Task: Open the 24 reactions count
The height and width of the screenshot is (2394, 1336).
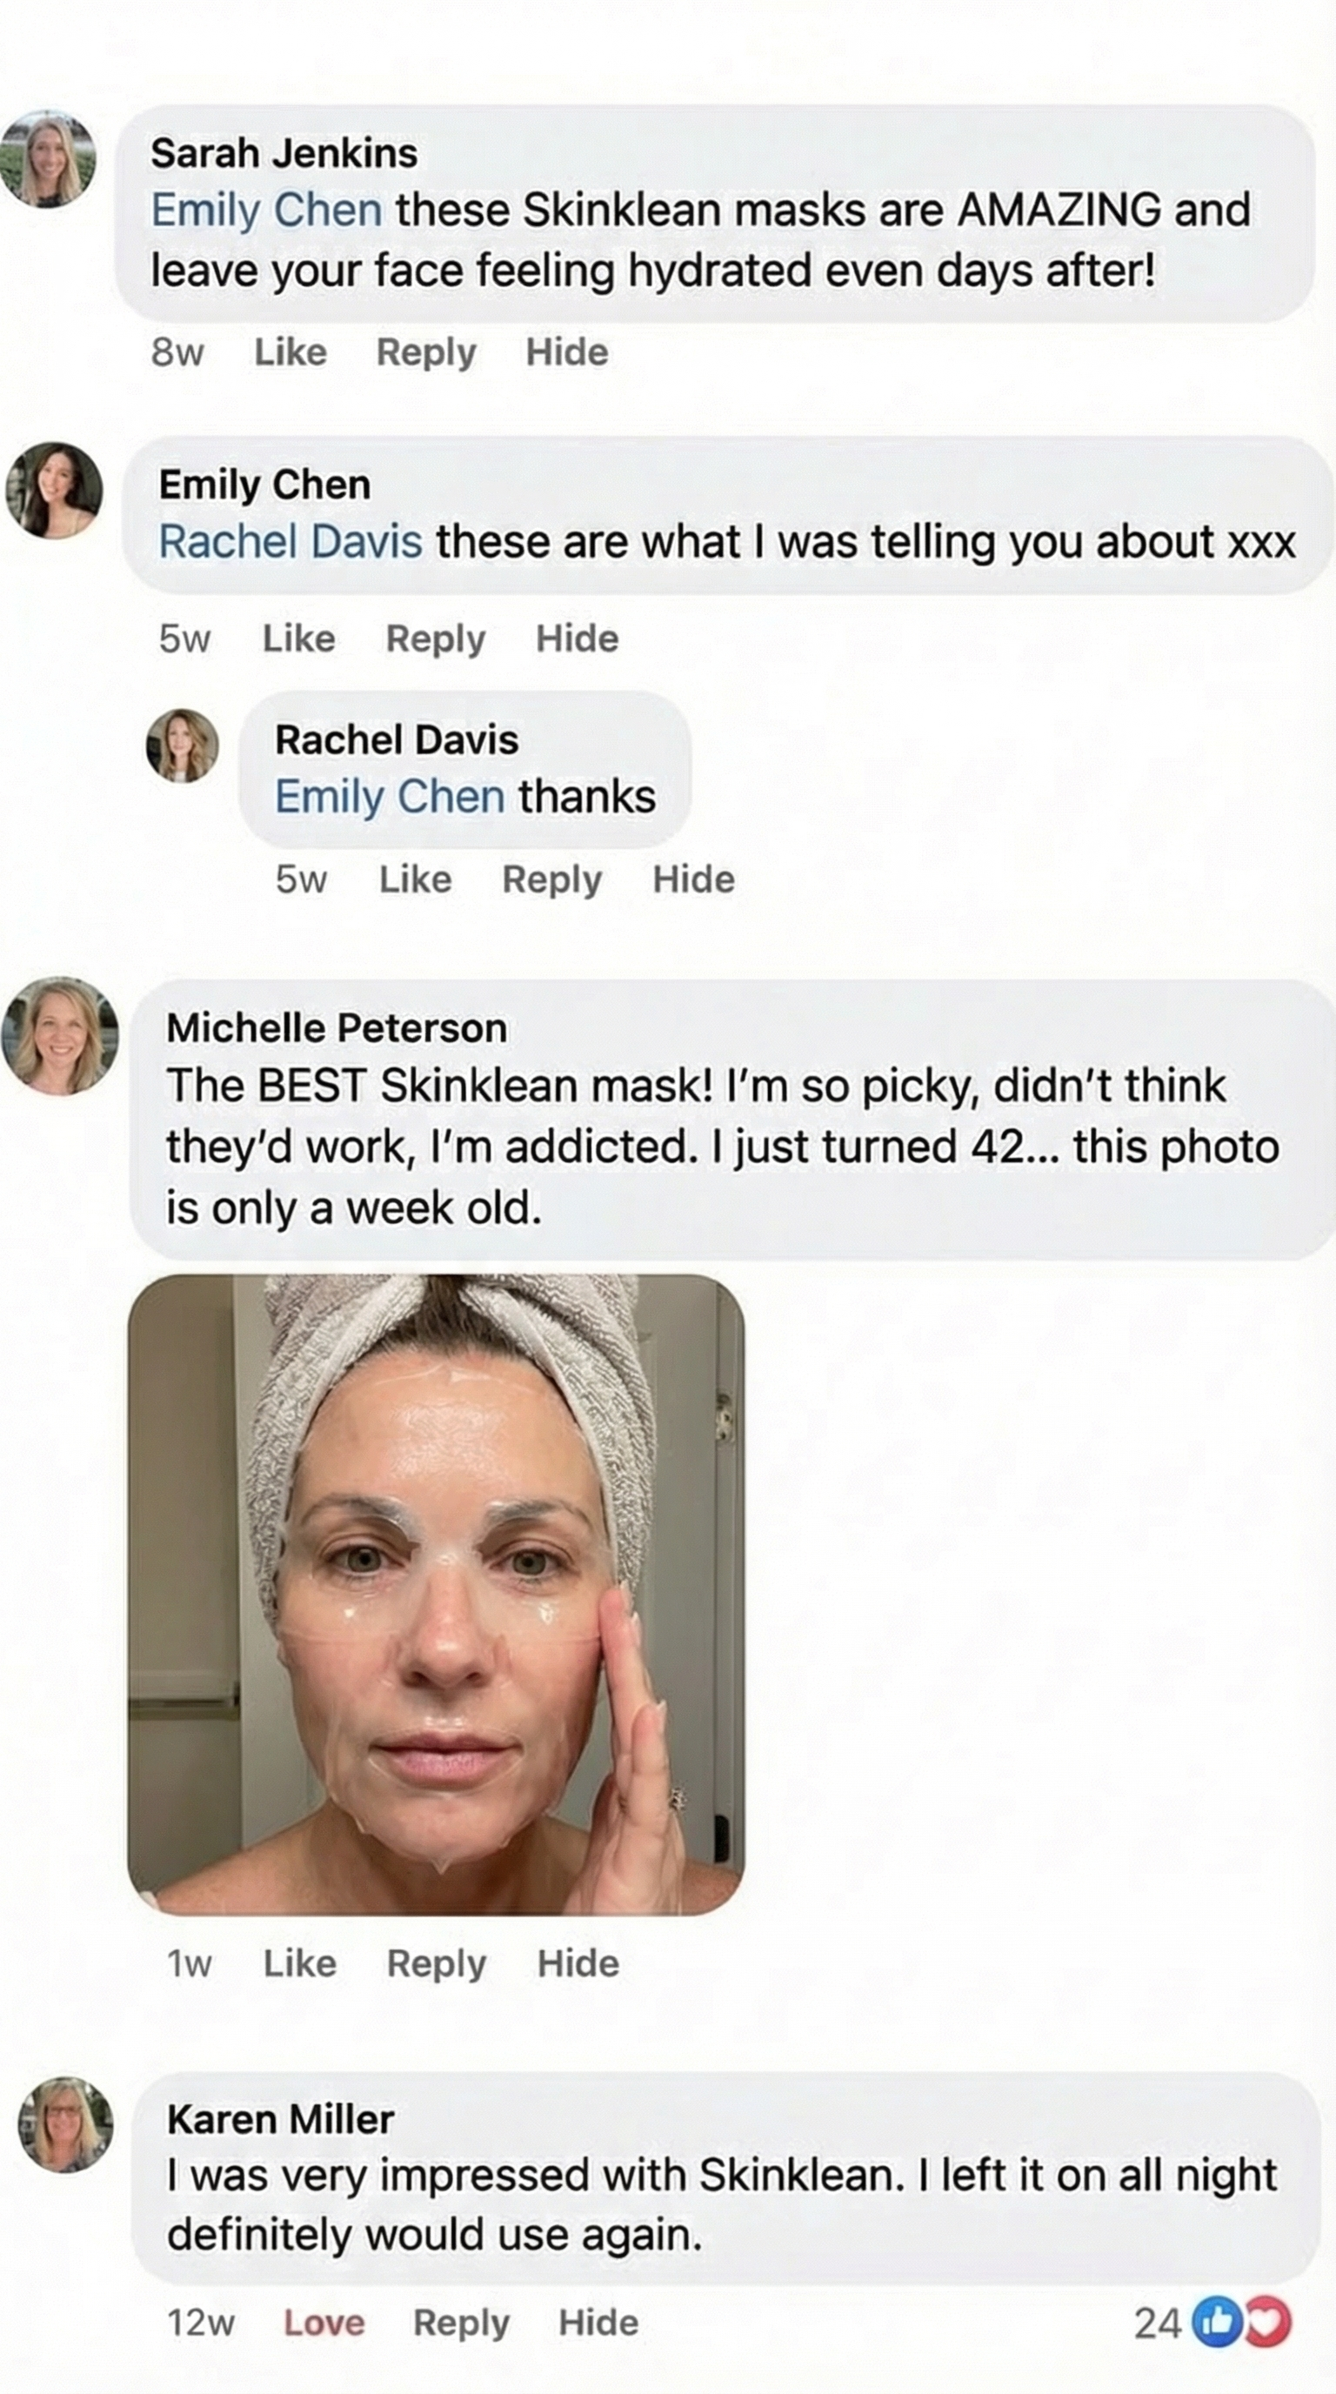Action: 1158,2324
